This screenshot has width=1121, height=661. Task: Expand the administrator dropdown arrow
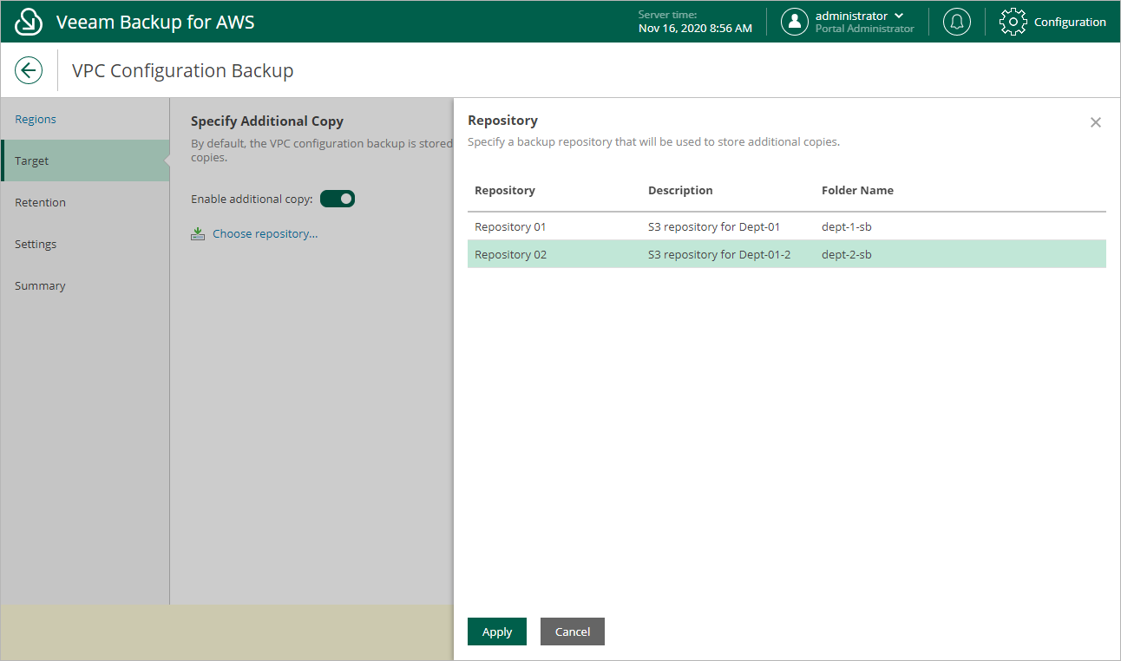coord(899,16)
